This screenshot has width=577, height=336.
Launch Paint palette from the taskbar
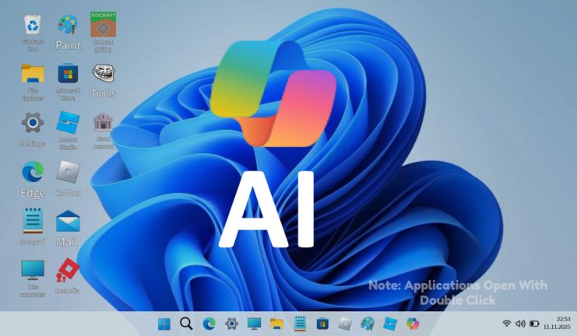click(x=368, y=324)
